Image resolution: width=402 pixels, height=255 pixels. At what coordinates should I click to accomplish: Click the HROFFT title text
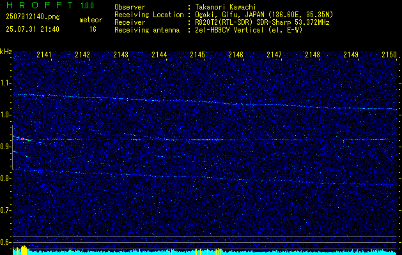tap(40, 5)
